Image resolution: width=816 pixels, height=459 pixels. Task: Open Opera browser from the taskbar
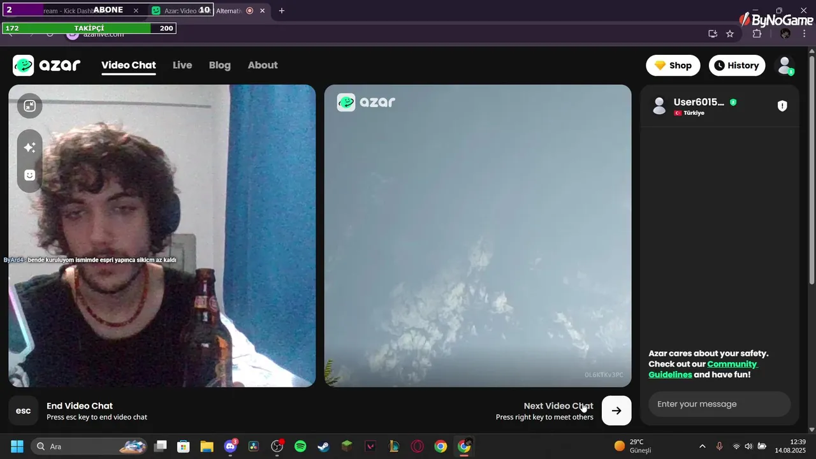tap(417, 446)
